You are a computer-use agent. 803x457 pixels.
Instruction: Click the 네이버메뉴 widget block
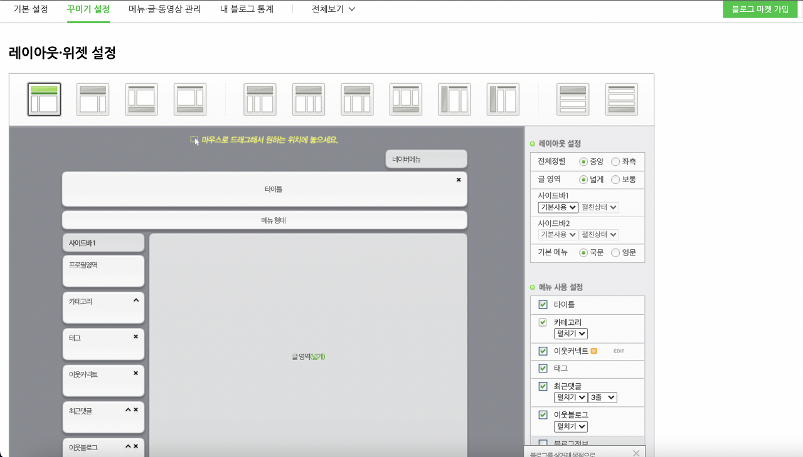(x=426, y=159)
